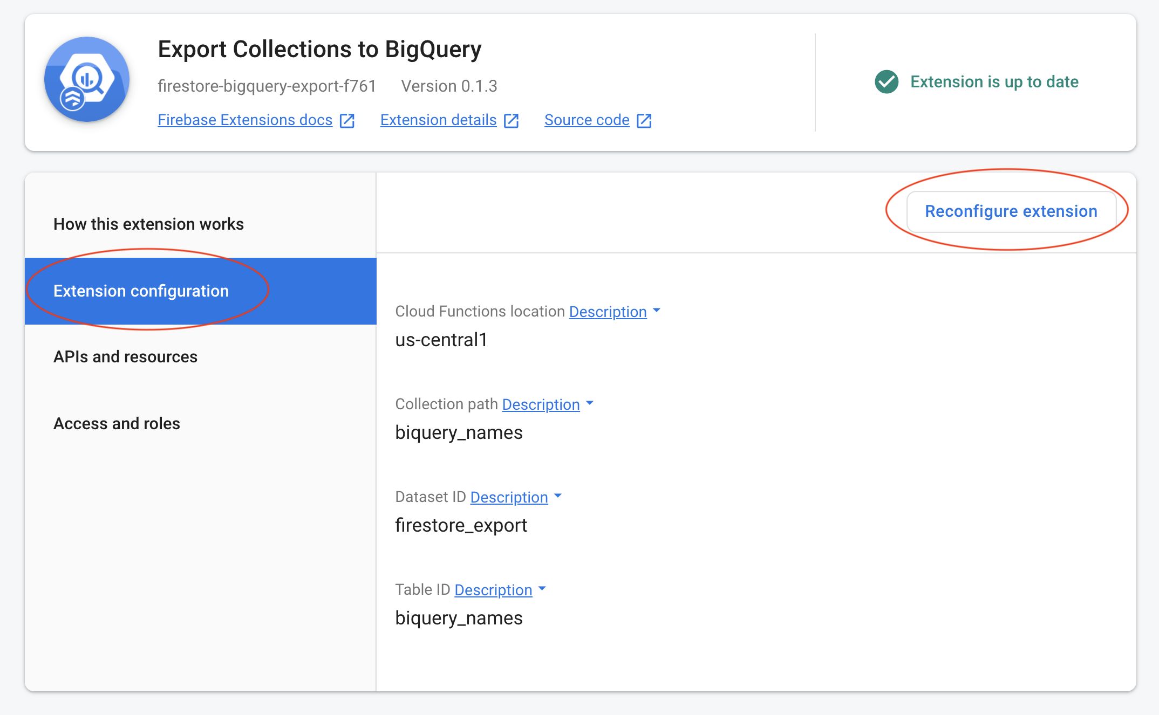
Task: Expand Table ID Description dropdown arrow
Action: 542,589
